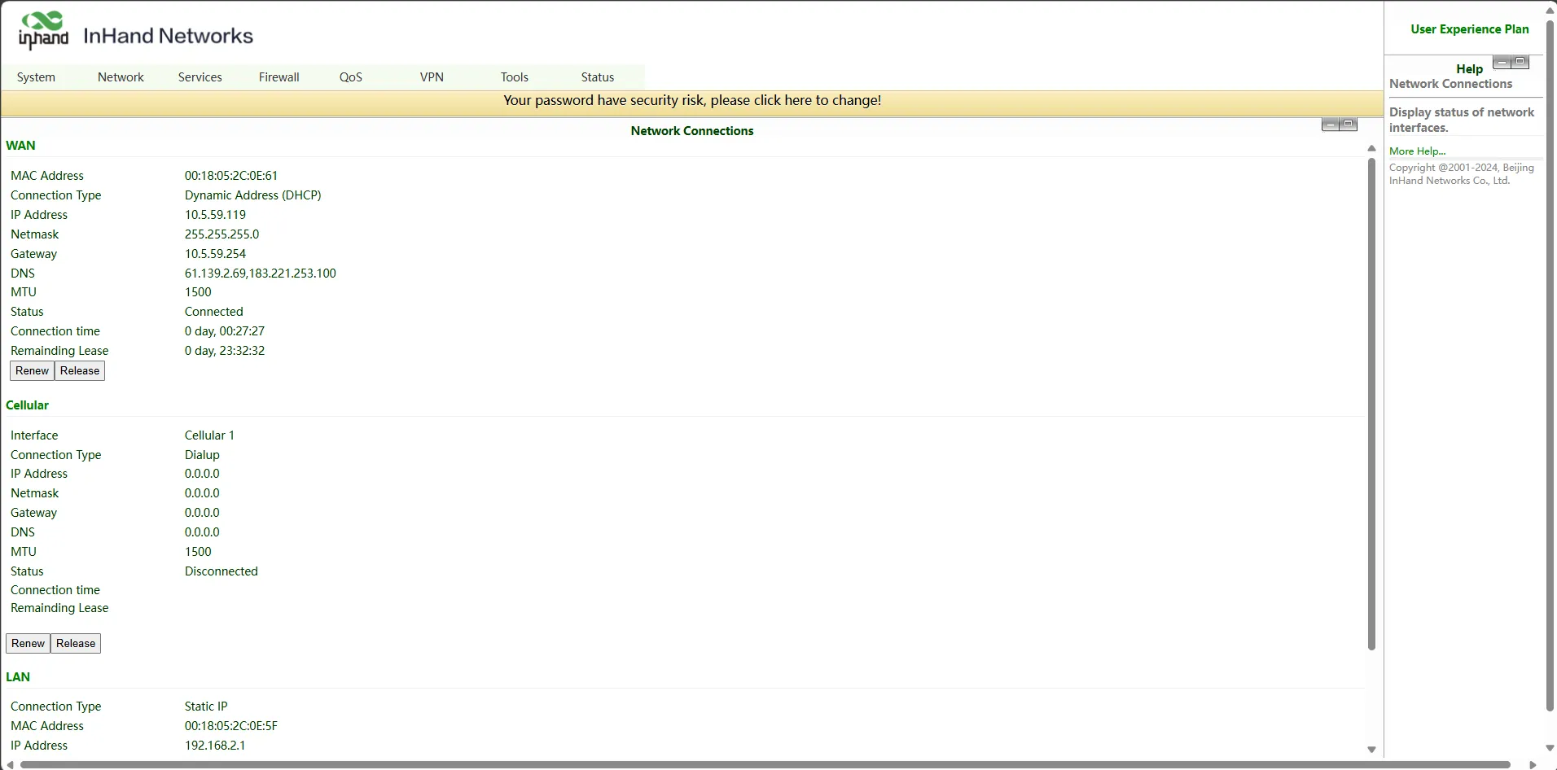The height and width of the screenshot is (770, 1557).
Task: Click the Network Connections title in main panel
Action: pyautogui.click(x=692, y=131)
